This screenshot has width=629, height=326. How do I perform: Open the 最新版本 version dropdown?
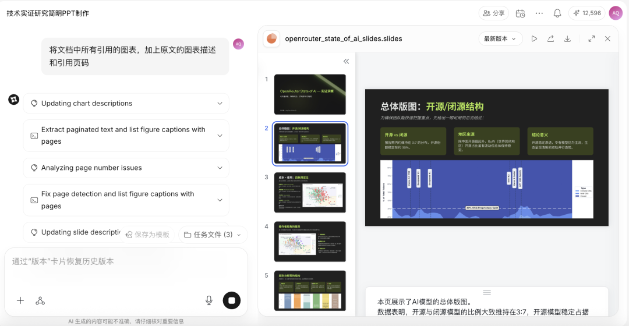coord(500,39)
